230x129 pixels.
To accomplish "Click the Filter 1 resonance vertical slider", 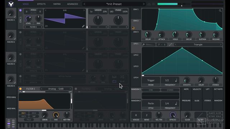I will tap(71, 101).
